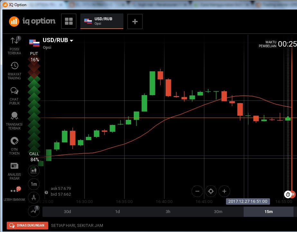Image resolution: width=297 pixels, height=232 pixels.
Task: Open the OTN Token panel
Action: [x=14, y=146]
